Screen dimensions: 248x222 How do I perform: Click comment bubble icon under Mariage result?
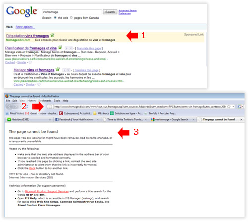(x=39, y=85)
